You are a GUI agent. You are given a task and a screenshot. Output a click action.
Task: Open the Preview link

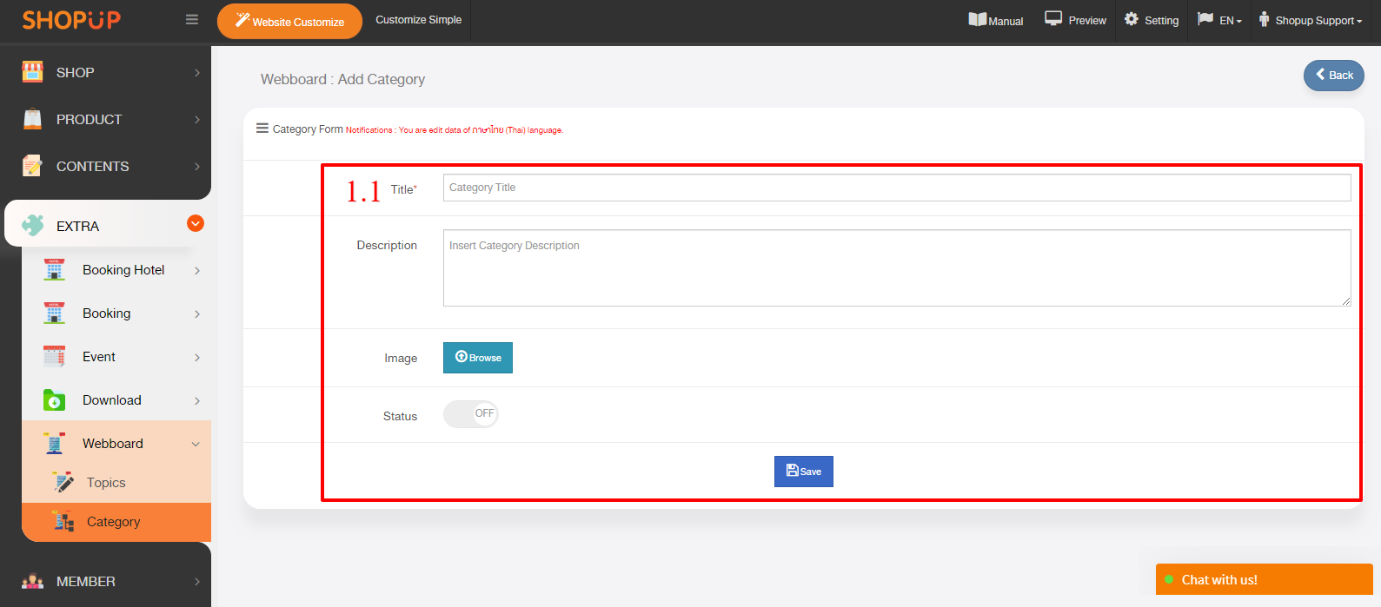[1076, 20]
